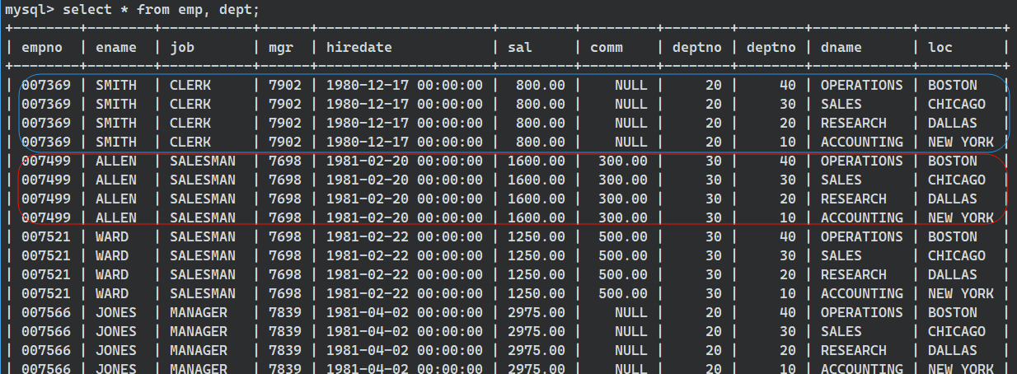Click OPERATIONS in ALLEN's BOSTON row
Viewport: 1017px width, 374px height.
pos(862,161)
